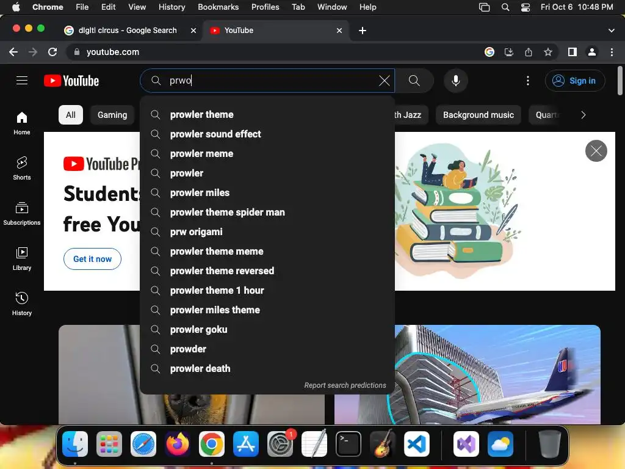Expand Chrome tab search dropdown
Image resolution: width=625 pixels, height=469 pixels.
pos(612,31)
